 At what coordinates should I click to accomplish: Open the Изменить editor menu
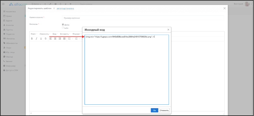(45, 34)
